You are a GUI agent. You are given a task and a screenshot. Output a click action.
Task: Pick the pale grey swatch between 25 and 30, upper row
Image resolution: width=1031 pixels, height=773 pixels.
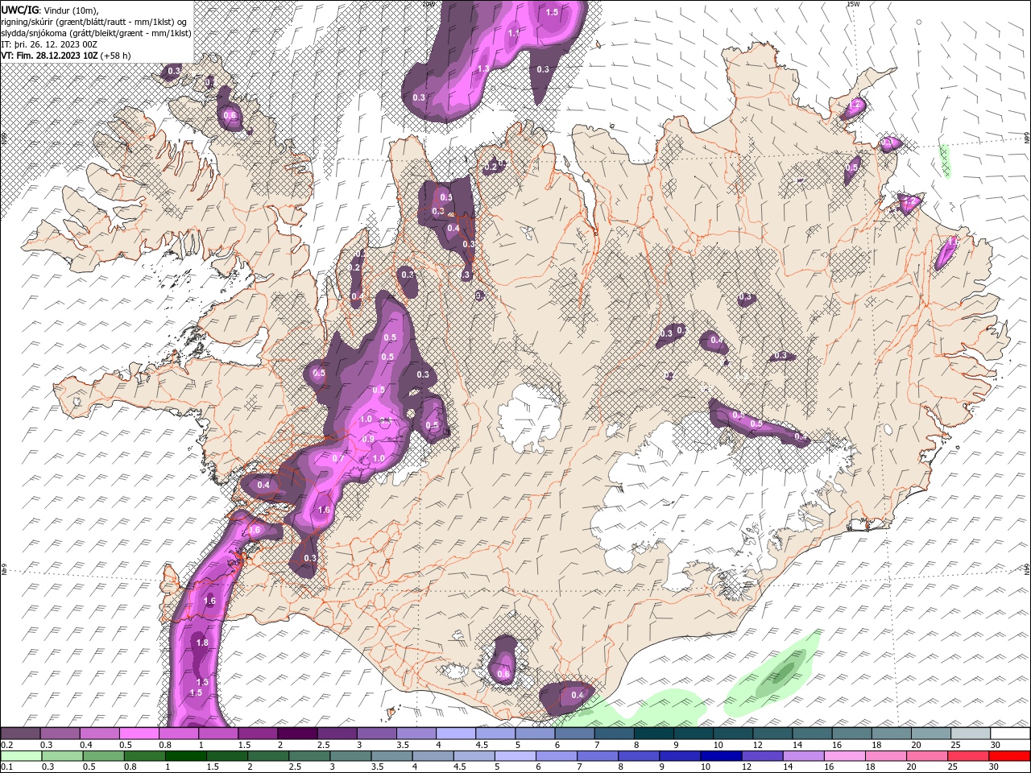click(x=971, y=734)
